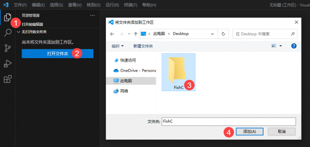Open the 编辑(E) menu
The image size is (310, 147).
38,5
